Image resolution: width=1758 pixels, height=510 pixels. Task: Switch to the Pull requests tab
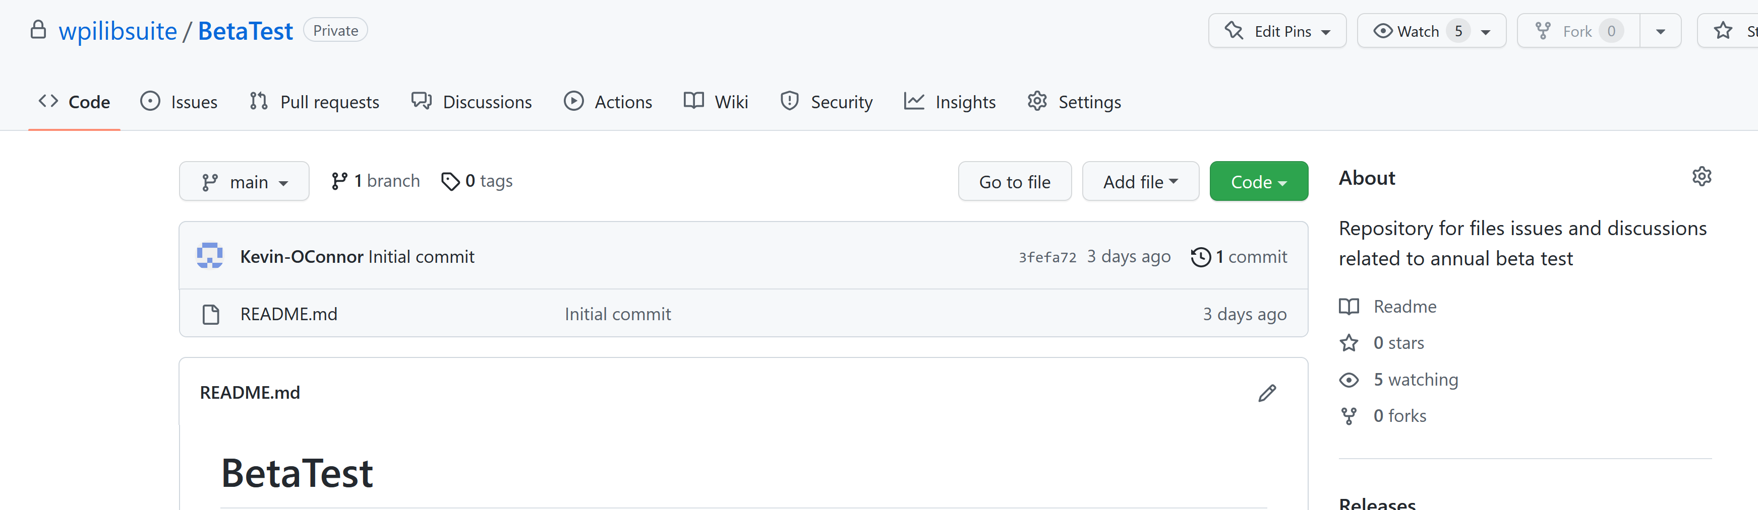pyautogui.click(x=314, y=102)
